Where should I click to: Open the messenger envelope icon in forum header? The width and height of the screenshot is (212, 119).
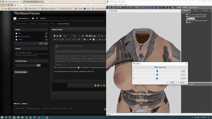point(33,19)
